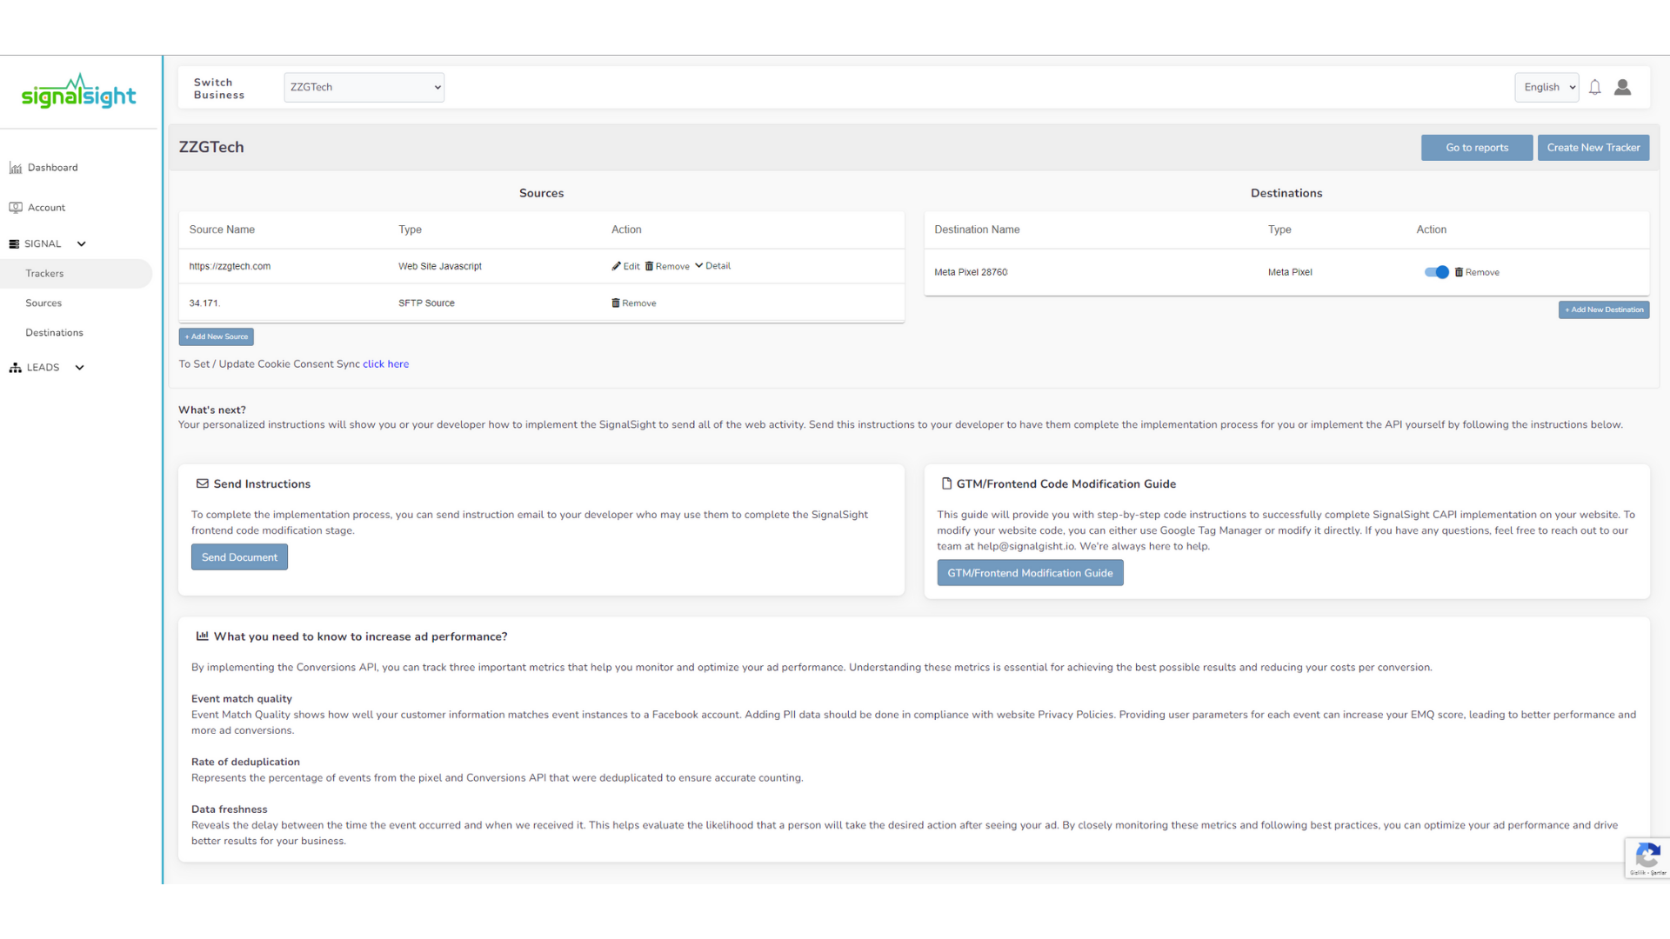The width and height of the screenshot is (1670, 939).
Task: Open the English language dropdown
Action: (1546, 87)
